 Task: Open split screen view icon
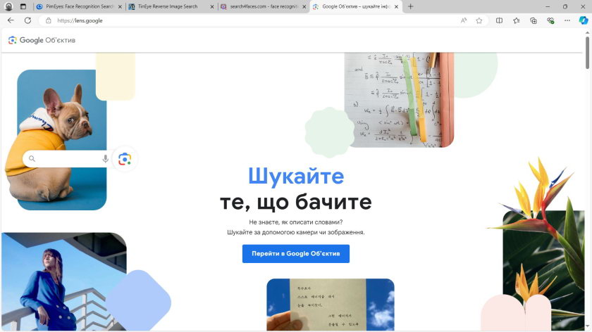tap(499, 20)
